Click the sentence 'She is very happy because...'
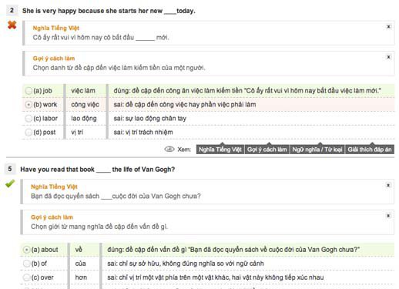The width and height of the screenshot is (399, 289). point(109,11)
